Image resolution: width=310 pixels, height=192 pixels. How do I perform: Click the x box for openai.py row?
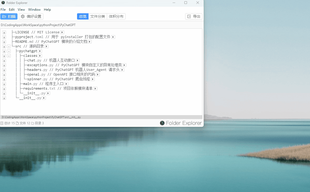tap(4, 75)
